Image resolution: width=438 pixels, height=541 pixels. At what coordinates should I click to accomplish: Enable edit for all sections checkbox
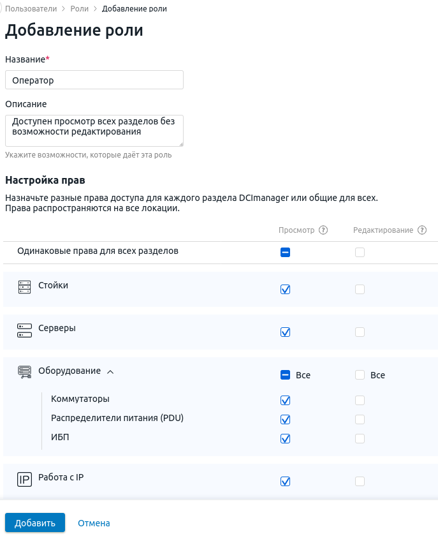[360, 252]
